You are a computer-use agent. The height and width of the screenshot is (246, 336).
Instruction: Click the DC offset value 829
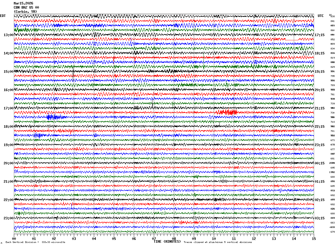pos(332,67)
